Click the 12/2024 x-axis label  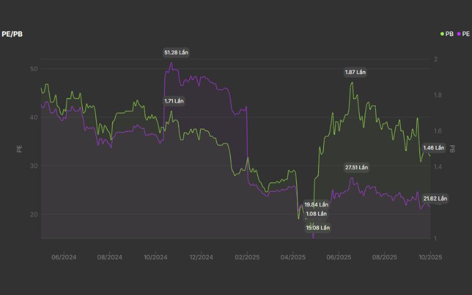pyautogui.click(x=201, y=257)
